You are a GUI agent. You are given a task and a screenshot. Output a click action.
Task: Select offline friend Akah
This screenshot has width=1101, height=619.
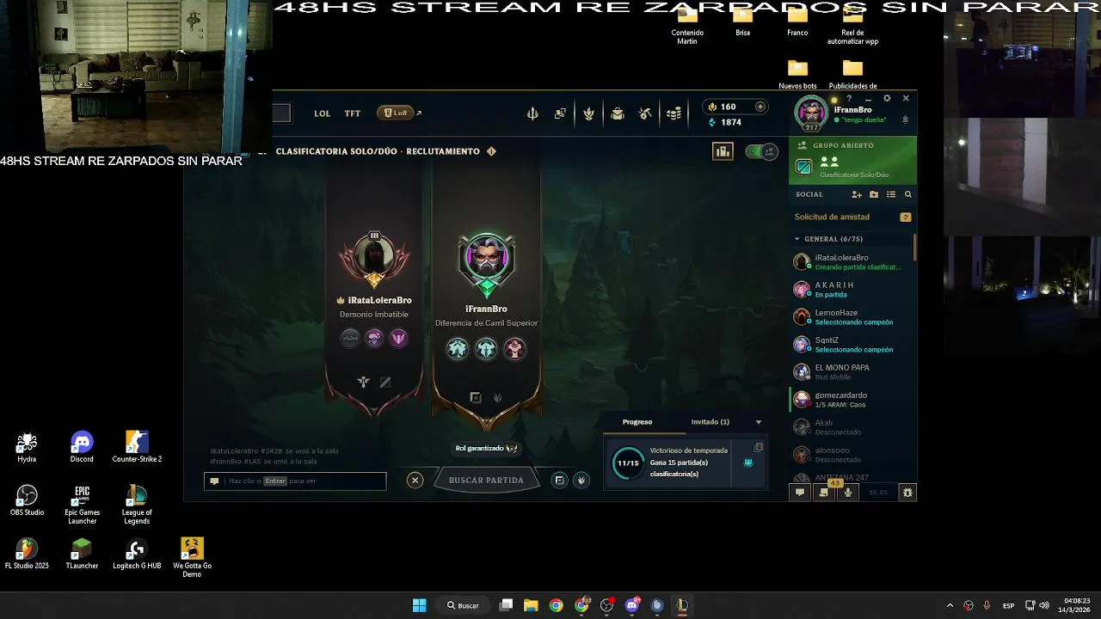coord(852,427)
